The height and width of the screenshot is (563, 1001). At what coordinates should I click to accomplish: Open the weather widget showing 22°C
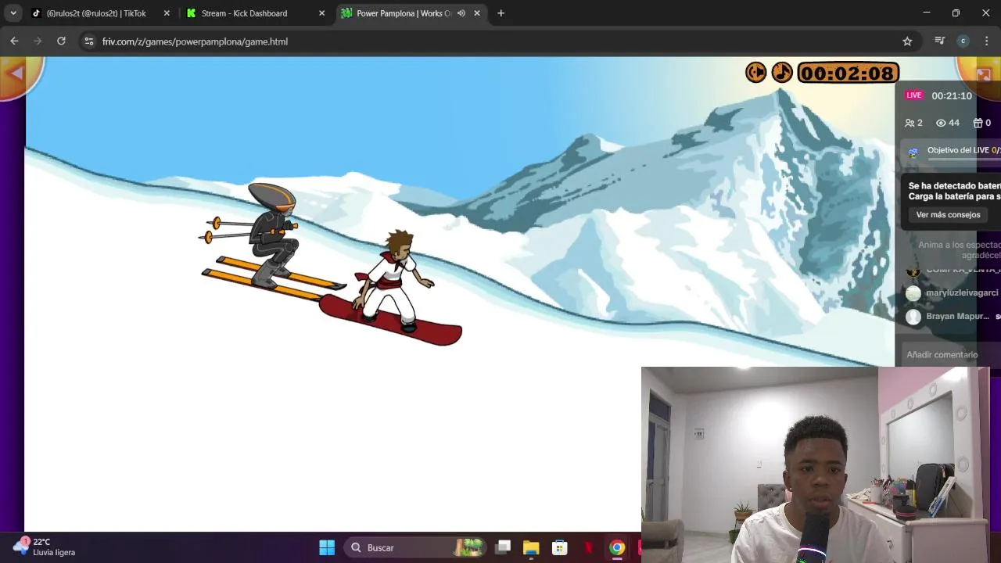(x=45, y=547)
